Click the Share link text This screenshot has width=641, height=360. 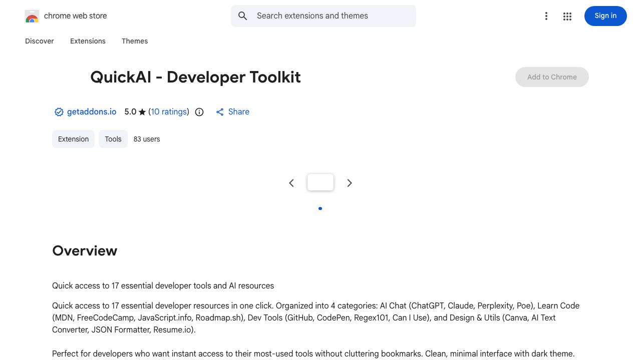coord(239,112)
